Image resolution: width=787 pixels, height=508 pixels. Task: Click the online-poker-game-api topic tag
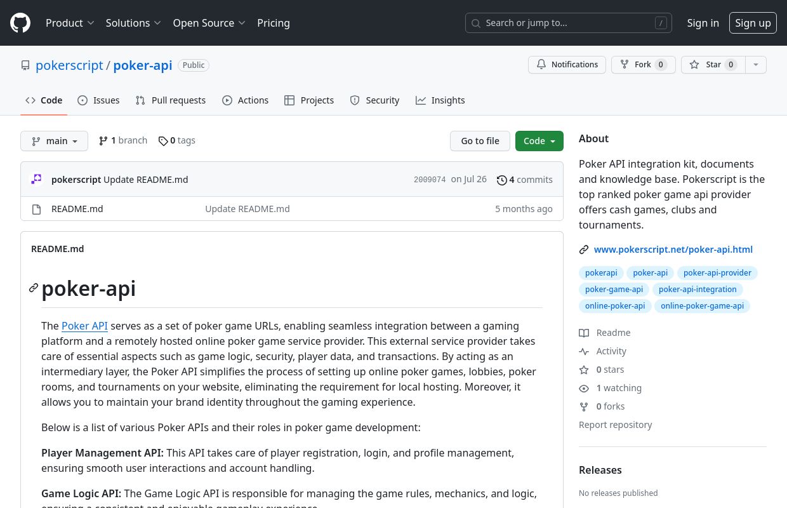click(x=702, y=306)
